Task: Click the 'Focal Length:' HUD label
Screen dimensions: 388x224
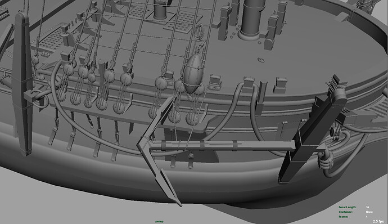Action: (348, 207)
